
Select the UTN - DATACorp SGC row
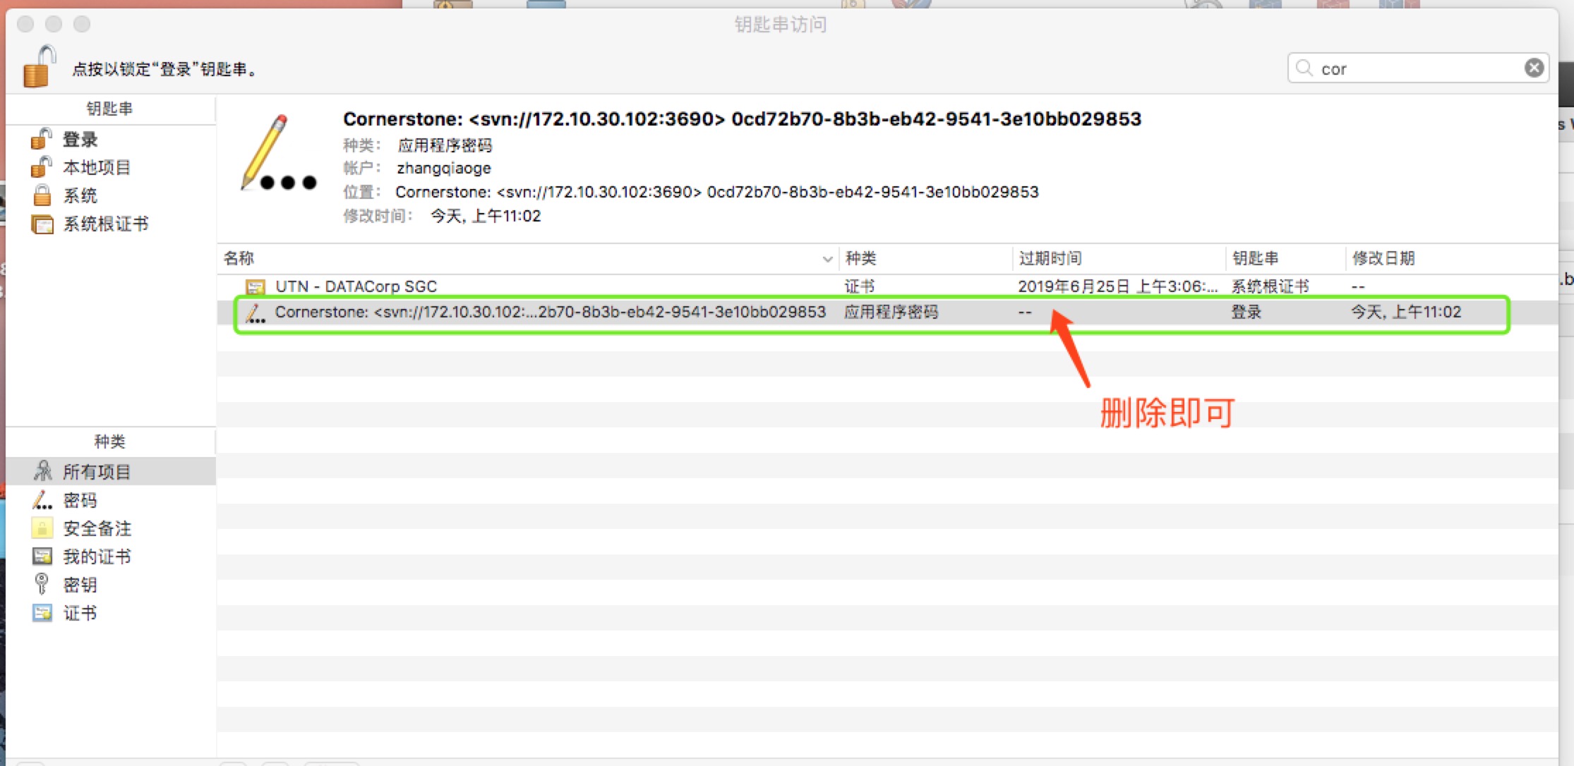tap(887, 286)
